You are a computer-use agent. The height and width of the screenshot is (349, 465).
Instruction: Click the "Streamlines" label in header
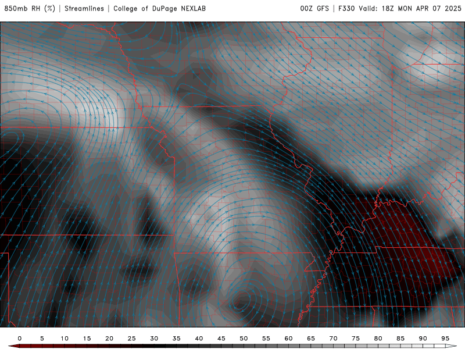pyautogui.click(x=84, y=8)
